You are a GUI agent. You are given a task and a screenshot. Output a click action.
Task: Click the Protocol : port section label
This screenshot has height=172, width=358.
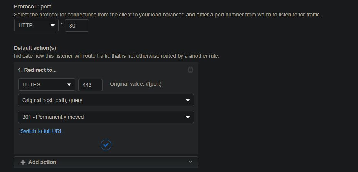pos(32,7)
